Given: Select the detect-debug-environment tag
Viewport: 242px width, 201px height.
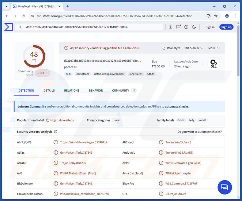Looking at the screenshot, I should [109, 74].
